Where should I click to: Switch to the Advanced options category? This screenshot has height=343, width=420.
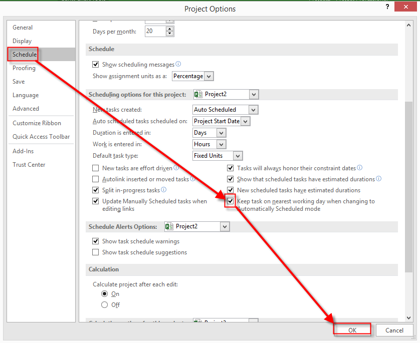[26, 109]
